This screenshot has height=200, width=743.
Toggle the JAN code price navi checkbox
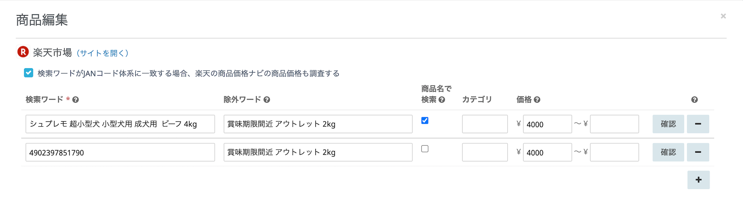click(x=28, y=73)
